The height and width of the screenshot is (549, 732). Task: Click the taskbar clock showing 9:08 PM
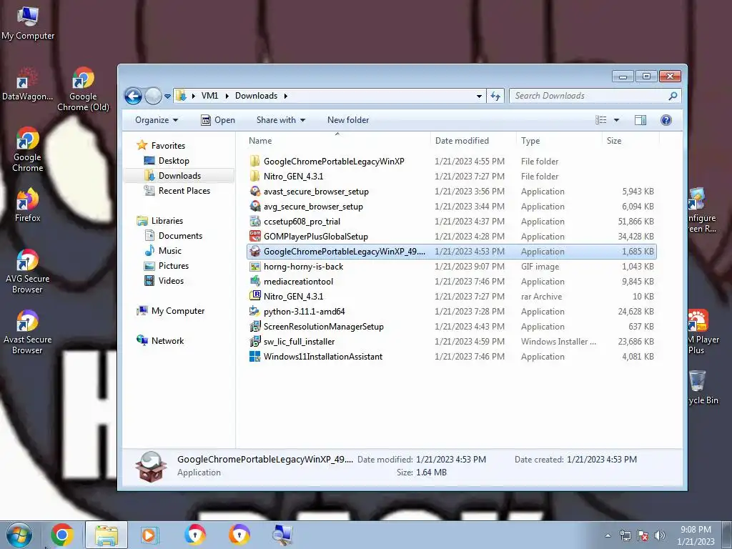pos(696,535)
